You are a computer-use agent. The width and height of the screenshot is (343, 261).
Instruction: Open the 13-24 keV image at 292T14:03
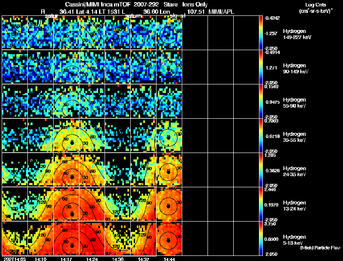tap(15, 204)
